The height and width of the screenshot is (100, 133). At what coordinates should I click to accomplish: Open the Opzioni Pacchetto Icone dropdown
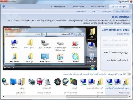click(x=94, y=74)
